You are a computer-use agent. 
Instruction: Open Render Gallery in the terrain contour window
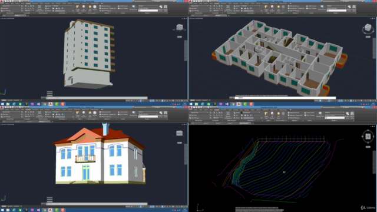point(352,114)
